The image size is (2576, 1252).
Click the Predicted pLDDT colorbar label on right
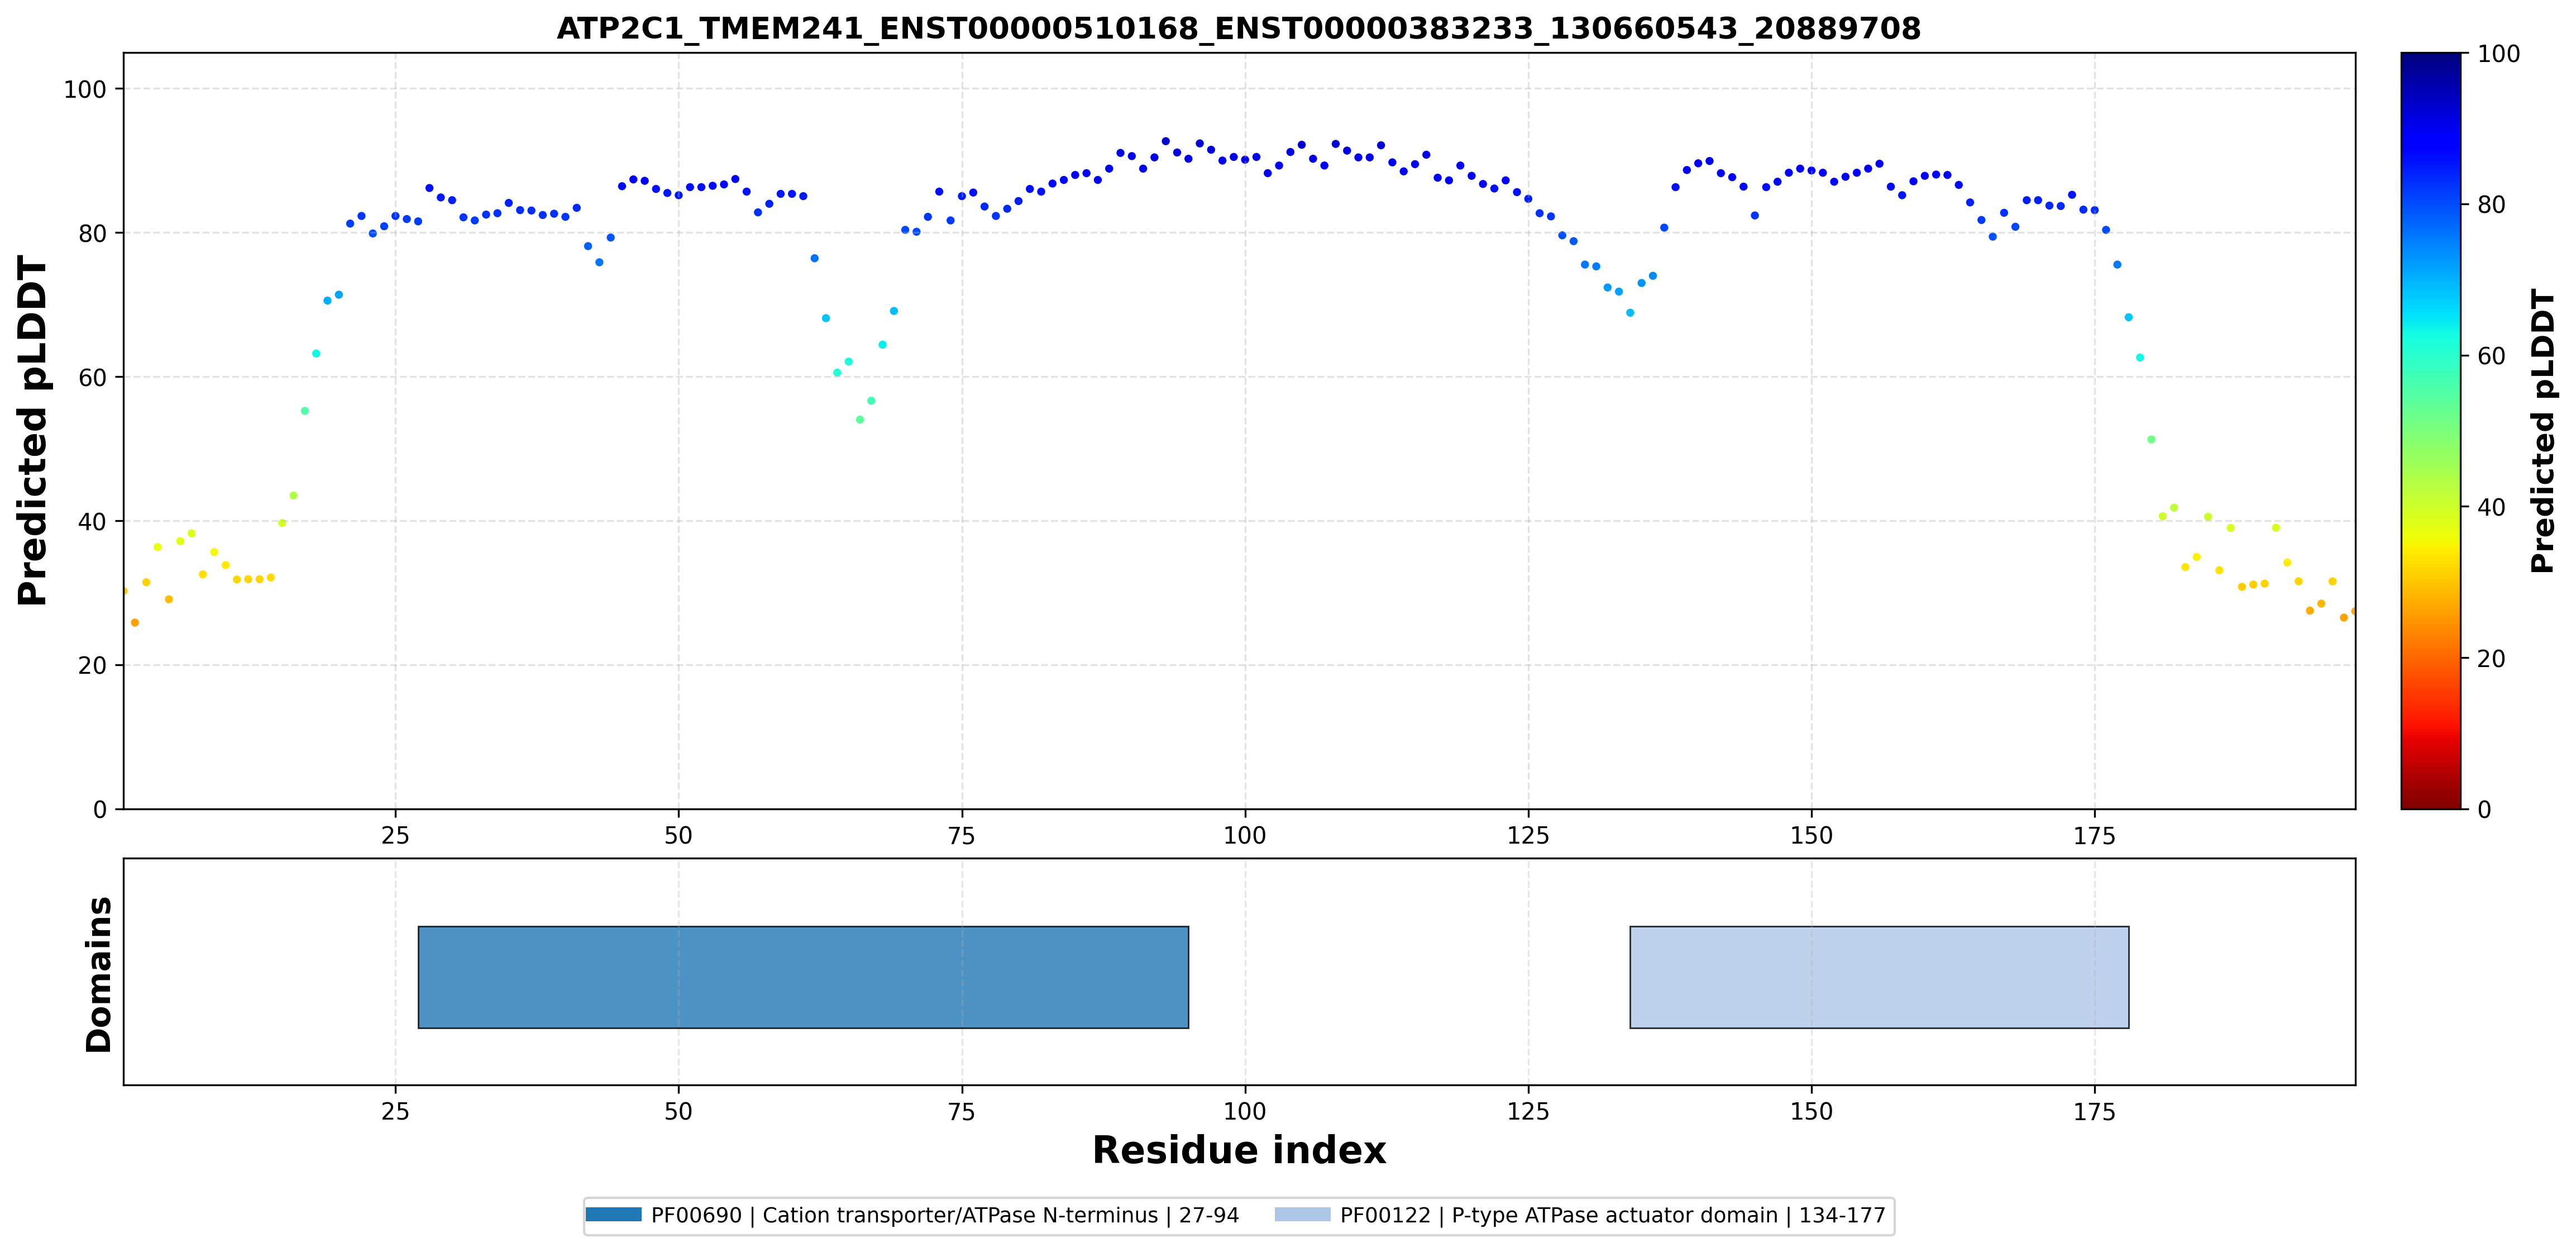(x=2542, y=430)
